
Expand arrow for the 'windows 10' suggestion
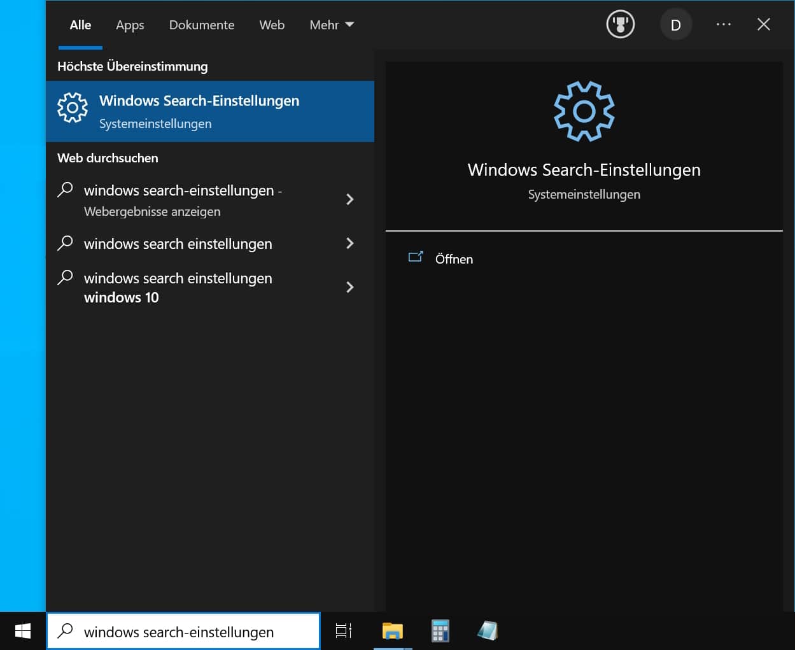349,287
